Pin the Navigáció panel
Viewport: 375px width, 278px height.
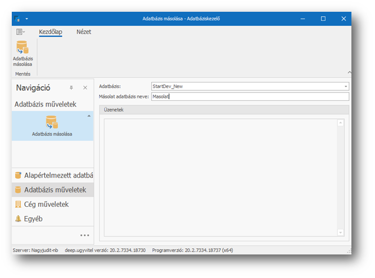point(71,88)
